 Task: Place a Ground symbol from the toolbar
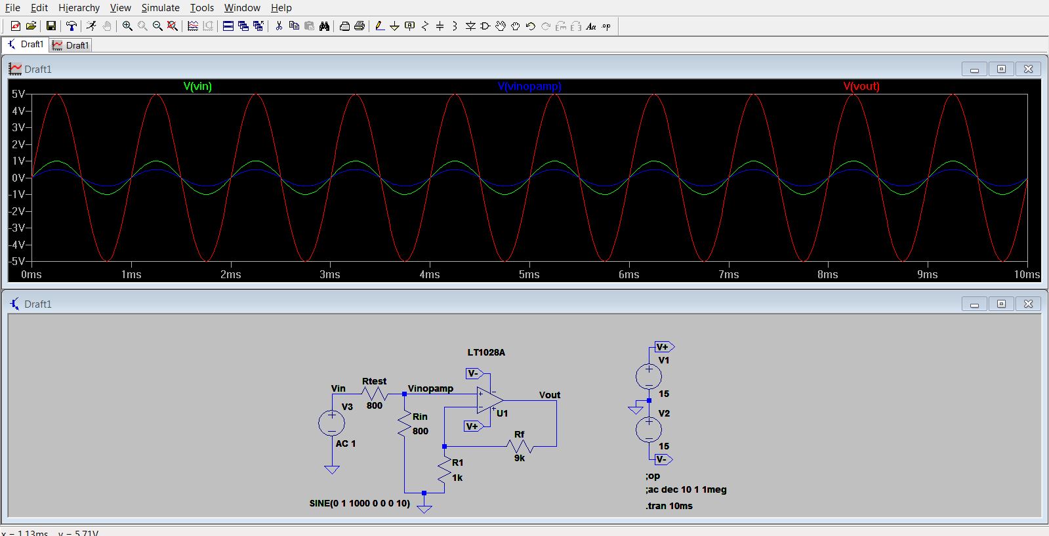click(x=394, y=26)
